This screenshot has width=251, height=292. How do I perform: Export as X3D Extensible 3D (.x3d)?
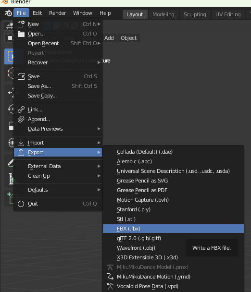coord(173,257)
